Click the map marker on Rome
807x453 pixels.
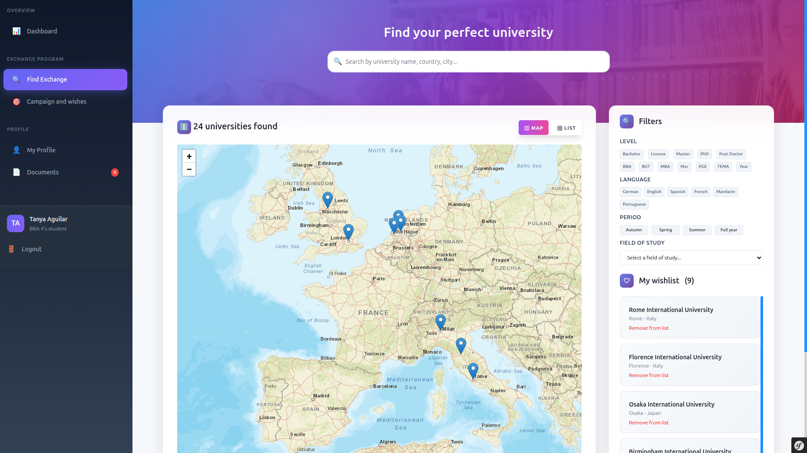click(x=473, y=371)
